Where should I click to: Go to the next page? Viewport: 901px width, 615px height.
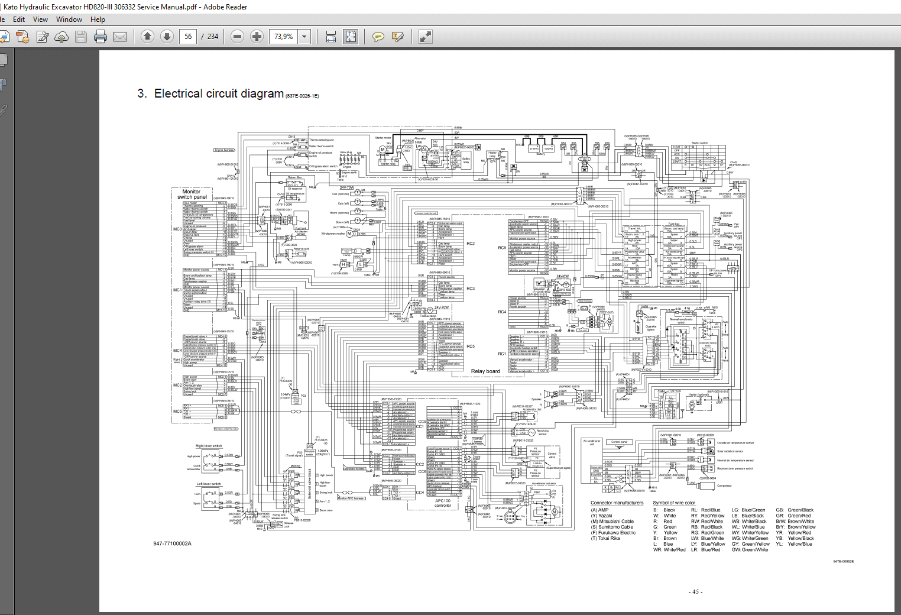click(x=167, y=36)
